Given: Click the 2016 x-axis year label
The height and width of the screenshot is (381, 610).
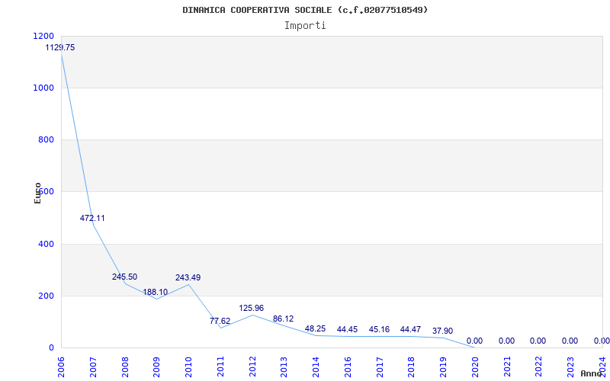Looking at the screenshot, I should (348, 367).
